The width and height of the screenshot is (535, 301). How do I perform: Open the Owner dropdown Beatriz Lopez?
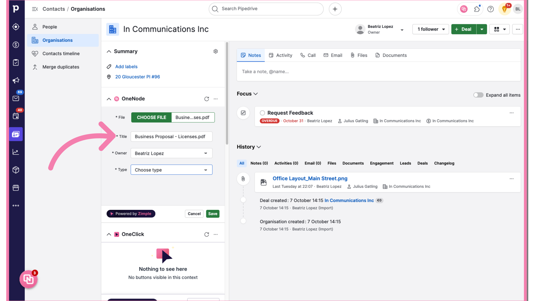[171, 153]
